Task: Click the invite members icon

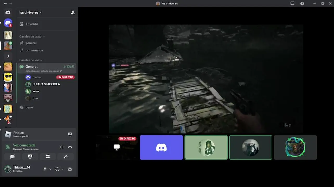Action: (73, 12)
